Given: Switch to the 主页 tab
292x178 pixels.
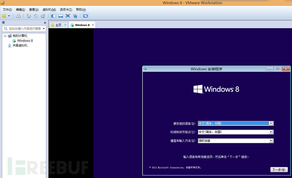Looking at the screenshot, I should 56,25.
